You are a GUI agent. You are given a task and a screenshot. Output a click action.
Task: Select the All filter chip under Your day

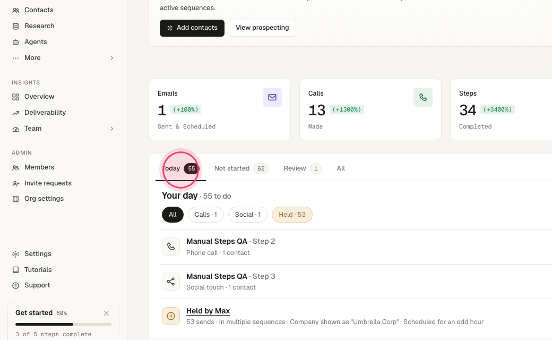coord(172,215)
